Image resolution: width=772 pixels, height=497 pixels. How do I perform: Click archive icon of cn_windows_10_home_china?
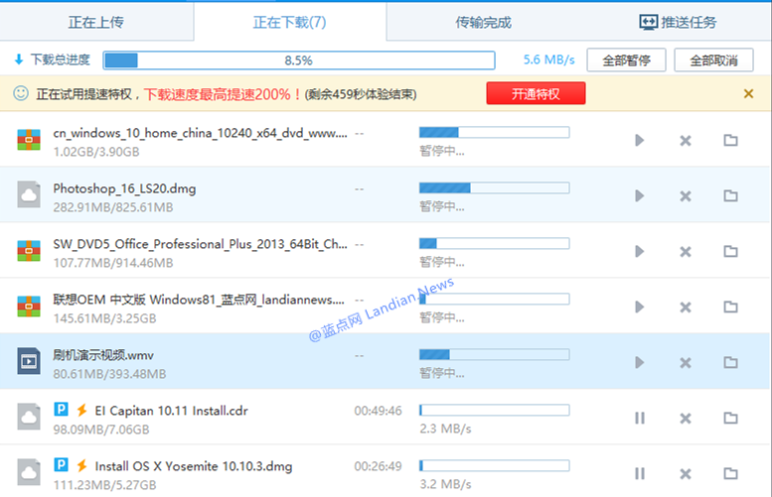coord(29,140)
